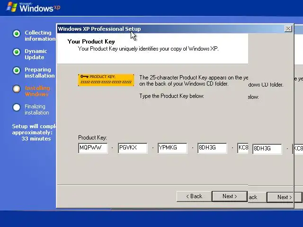Close the Windows XP Professional Setup dialog
The image size is (303, 227).
[288, 29]
